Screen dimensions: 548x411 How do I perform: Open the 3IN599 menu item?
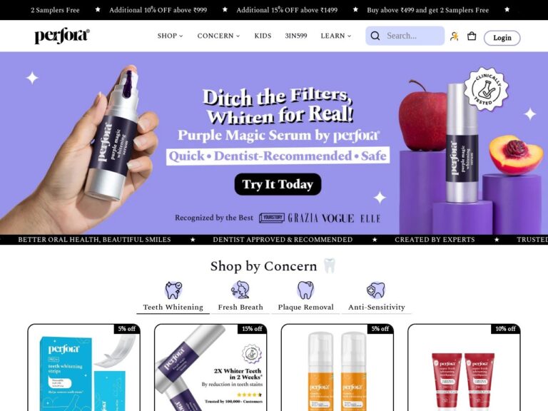click(x=296, y=36)
